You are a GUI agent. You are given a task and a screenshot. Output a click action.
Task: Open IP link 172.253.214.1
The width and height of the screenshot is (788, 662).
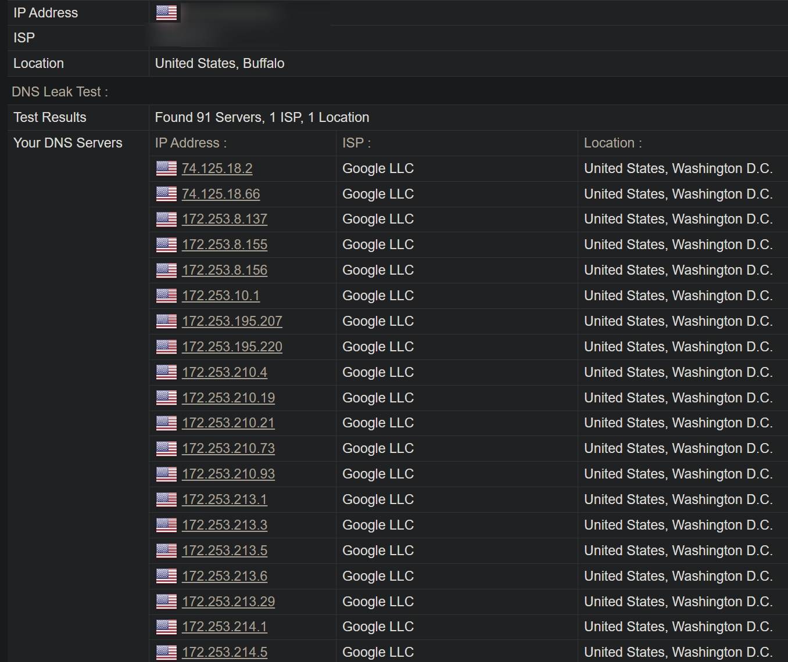(x=224, y=627)
